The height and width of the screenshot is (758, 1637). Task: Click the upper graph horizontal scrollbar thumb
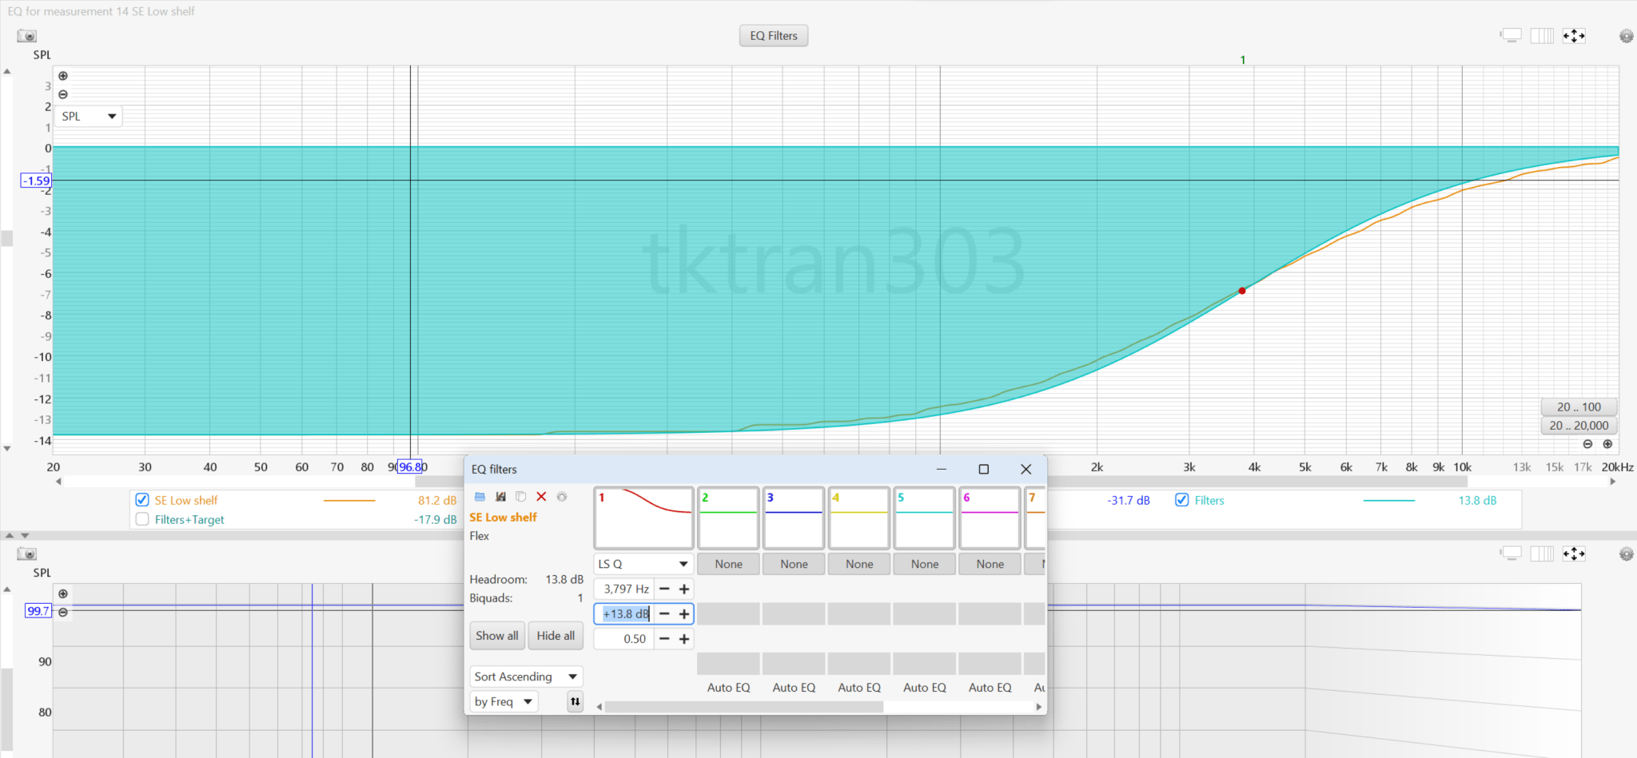click(942, 482)
